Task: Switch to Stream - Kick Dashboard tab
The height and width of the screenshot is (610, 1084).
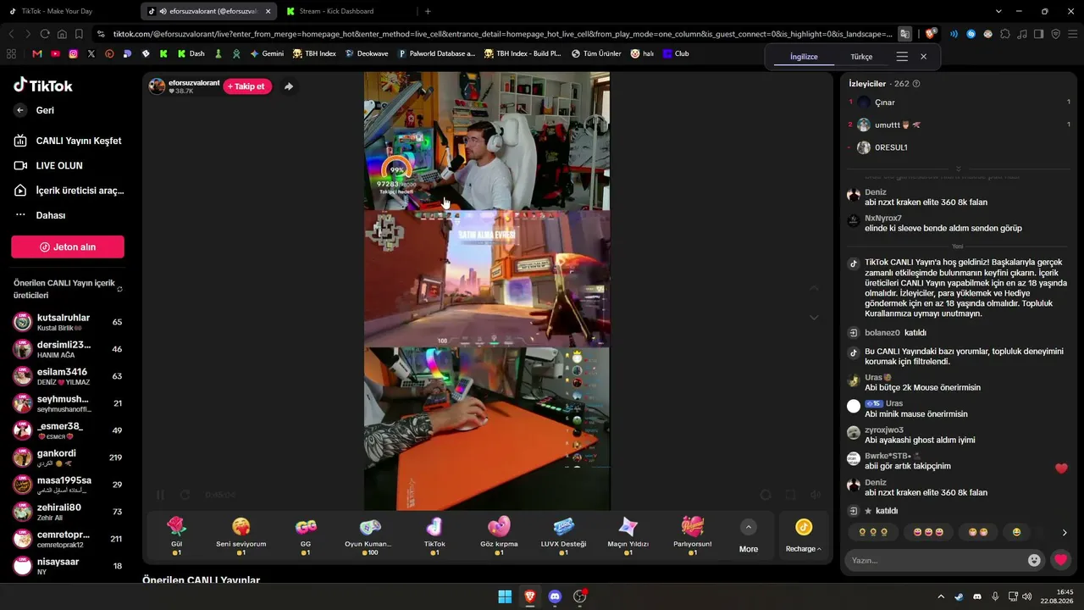Action: (347, 11)
